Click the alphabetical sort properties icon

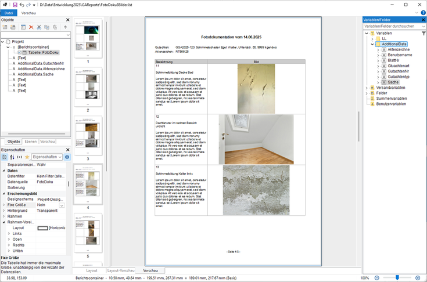[12, 157]
